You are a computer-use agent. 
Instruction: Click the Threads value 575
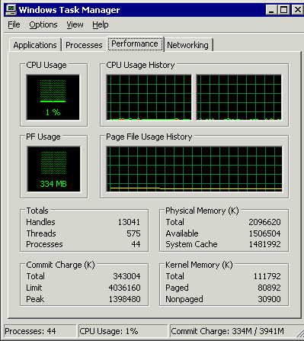(133, 233)
